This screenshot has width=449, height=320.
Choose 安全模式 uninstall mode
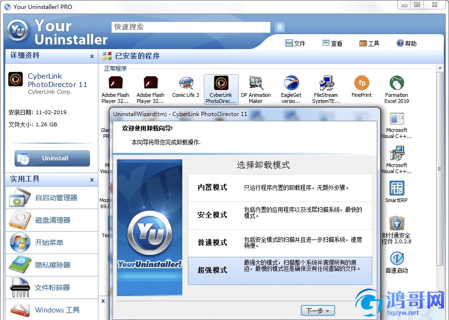coord(280,215)
